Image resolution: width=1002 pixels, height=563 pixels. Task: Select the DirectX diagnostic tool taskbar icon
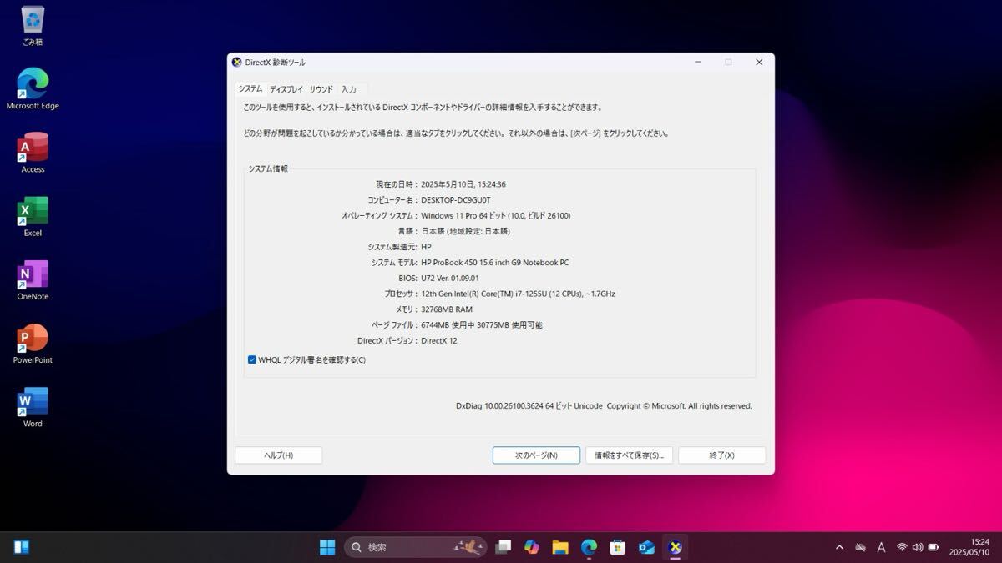(675, 547)
